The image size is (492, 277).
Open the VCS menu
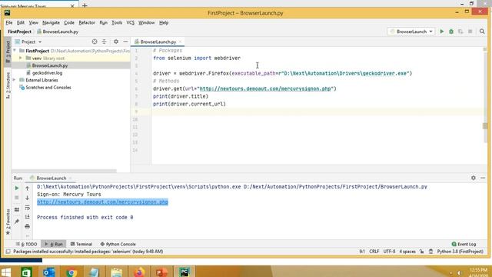tap(130, 22)
